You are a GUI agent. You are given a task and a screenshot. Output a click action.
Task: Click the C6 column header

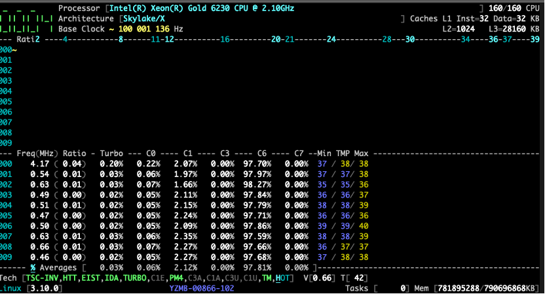[x=262, y=154]
